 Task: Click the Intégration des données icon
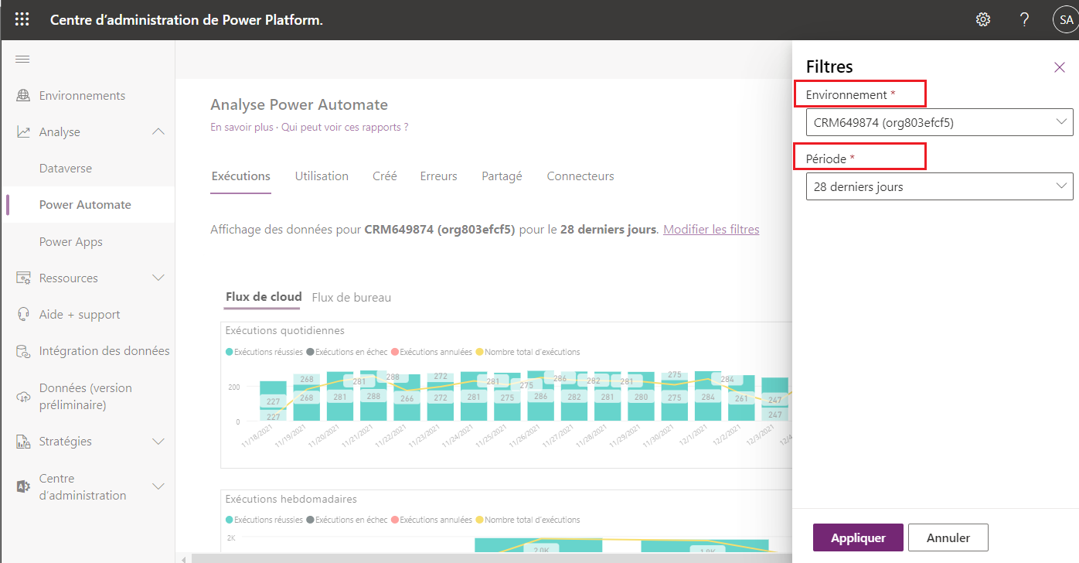[23, 351]
